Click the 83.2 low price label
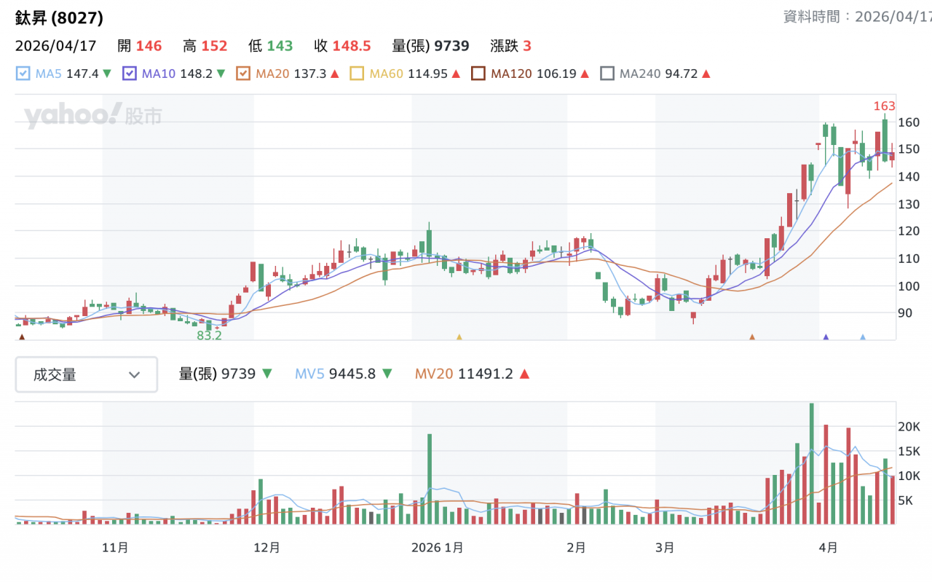 coord(208,336)
